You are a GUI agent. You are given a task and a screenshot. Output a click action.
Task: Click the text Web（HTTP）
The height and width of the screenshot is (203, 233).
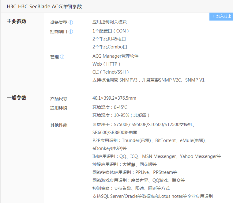107,64
